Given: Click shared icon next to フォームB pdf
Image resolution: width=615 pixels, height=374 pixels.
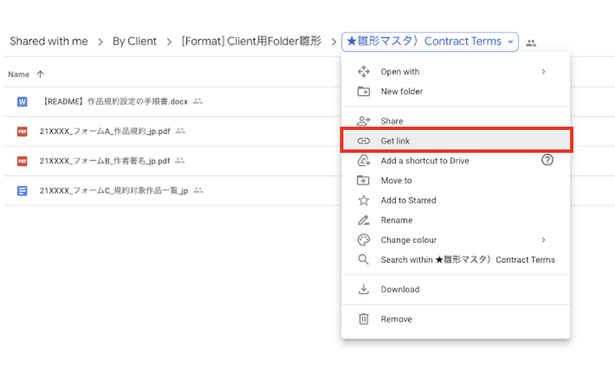Looking at the screenshot, I should (x=180, y=161).
